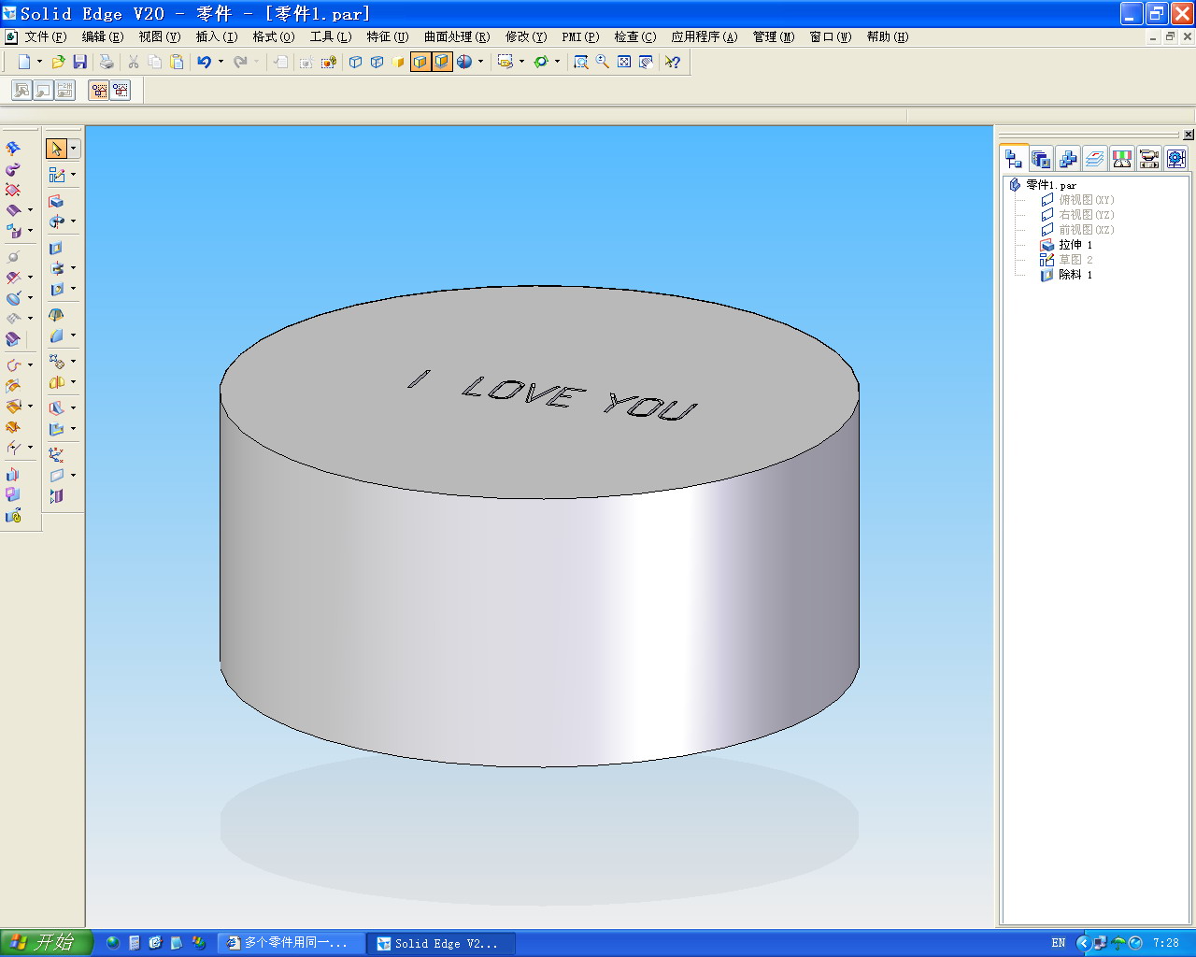This screenshot has width=1196, height=957.
Task: Toggle the second selection filter button
Action: tap(121, 90)
